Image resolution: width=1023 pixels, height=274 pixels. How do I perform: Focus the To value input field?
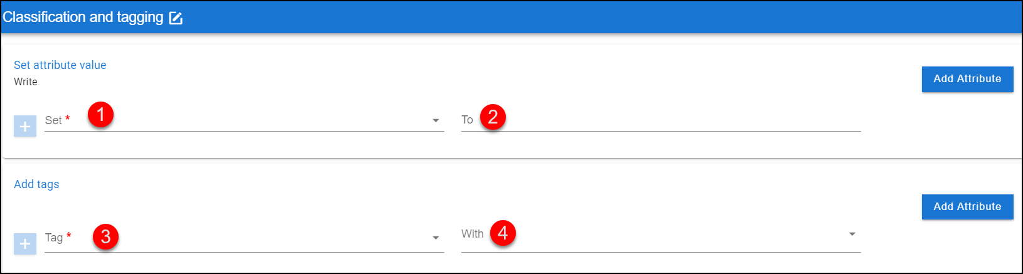(x=661, y=120)
